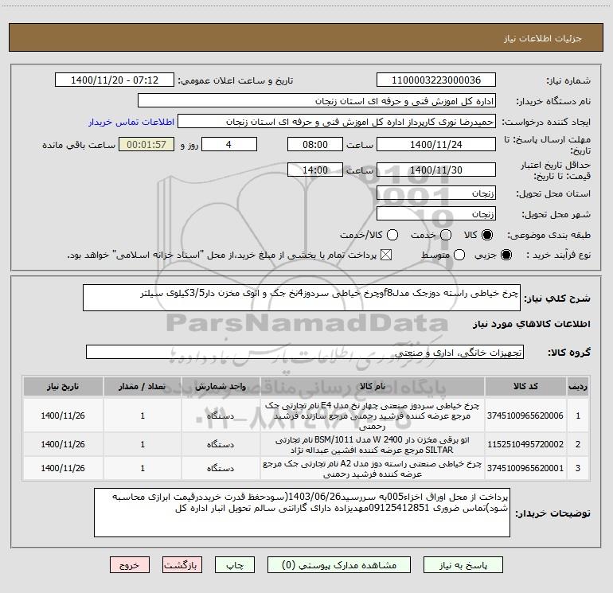Select the کالا radio button
Viewport: 613px width, 593px height.
(487, 235)
